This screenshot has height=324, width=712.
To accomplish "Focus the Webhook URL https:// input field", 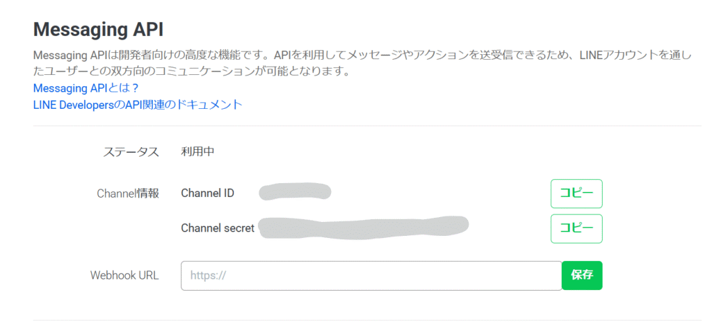I will tap(371, 275).
